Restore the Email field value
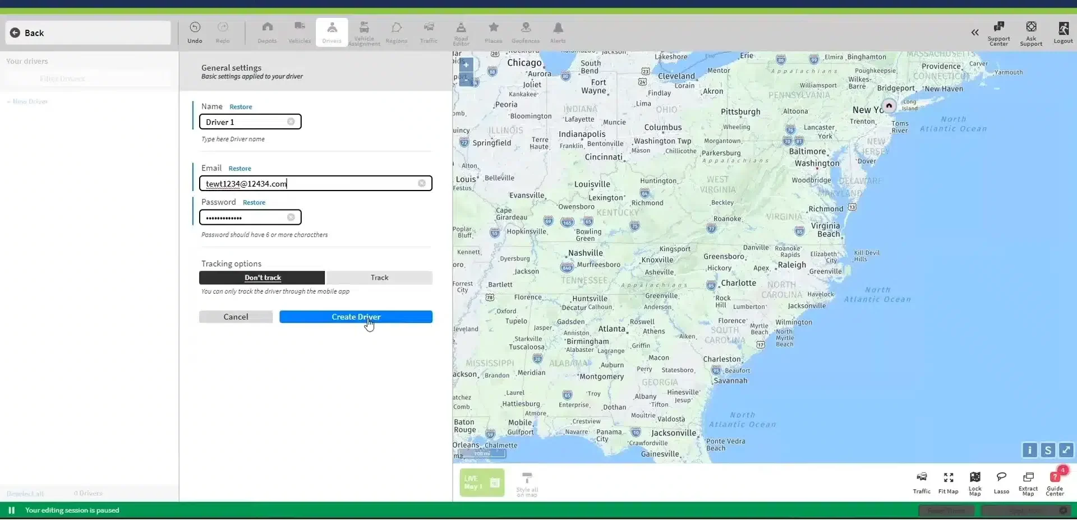 click(x=240, y=168)
